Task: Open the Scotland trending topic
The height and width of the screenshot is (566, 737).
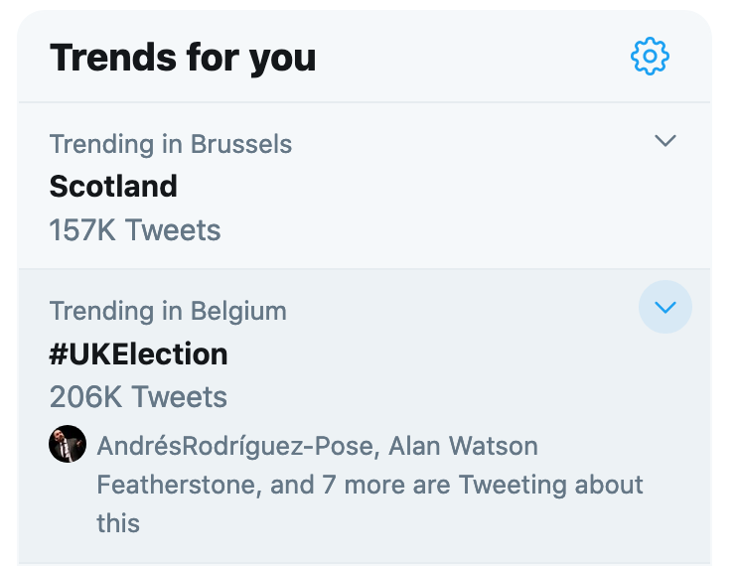Action: click(113, 186)
